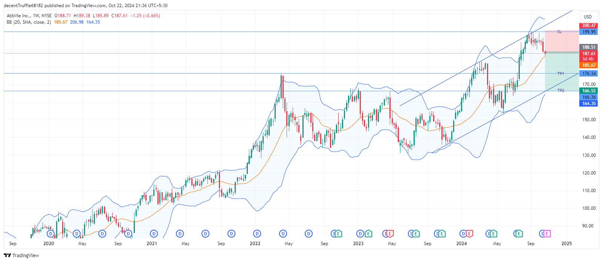
Task: Open the dividend marker between May and Sep 2021
Action: click(x=205, y=234)
